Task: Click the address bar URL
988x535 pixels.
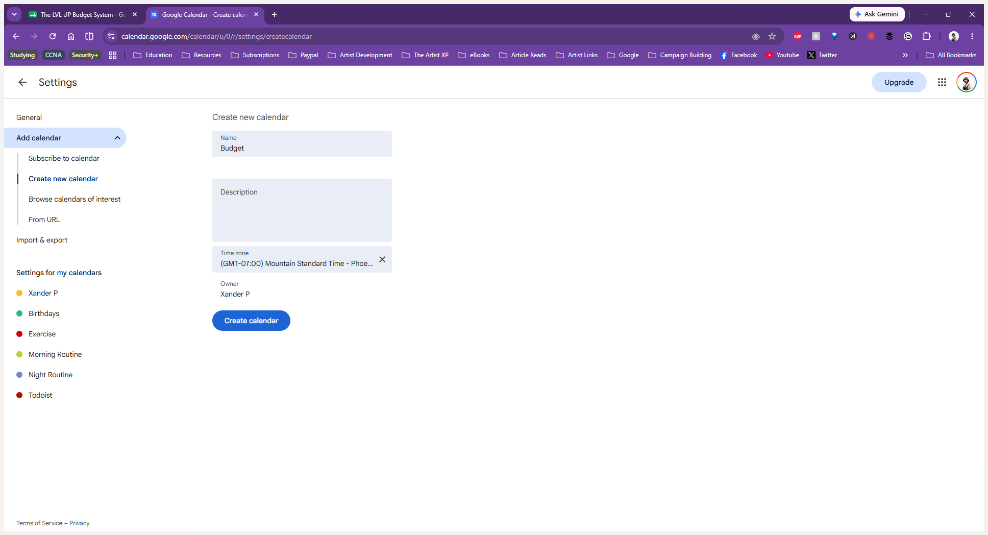Action: click(216, 36)
